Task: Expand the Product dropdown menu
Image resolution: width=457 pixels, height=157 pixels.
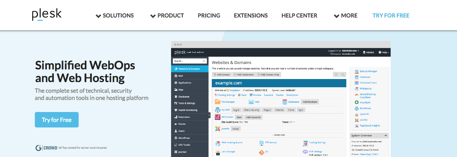Action: coord(167,15)
